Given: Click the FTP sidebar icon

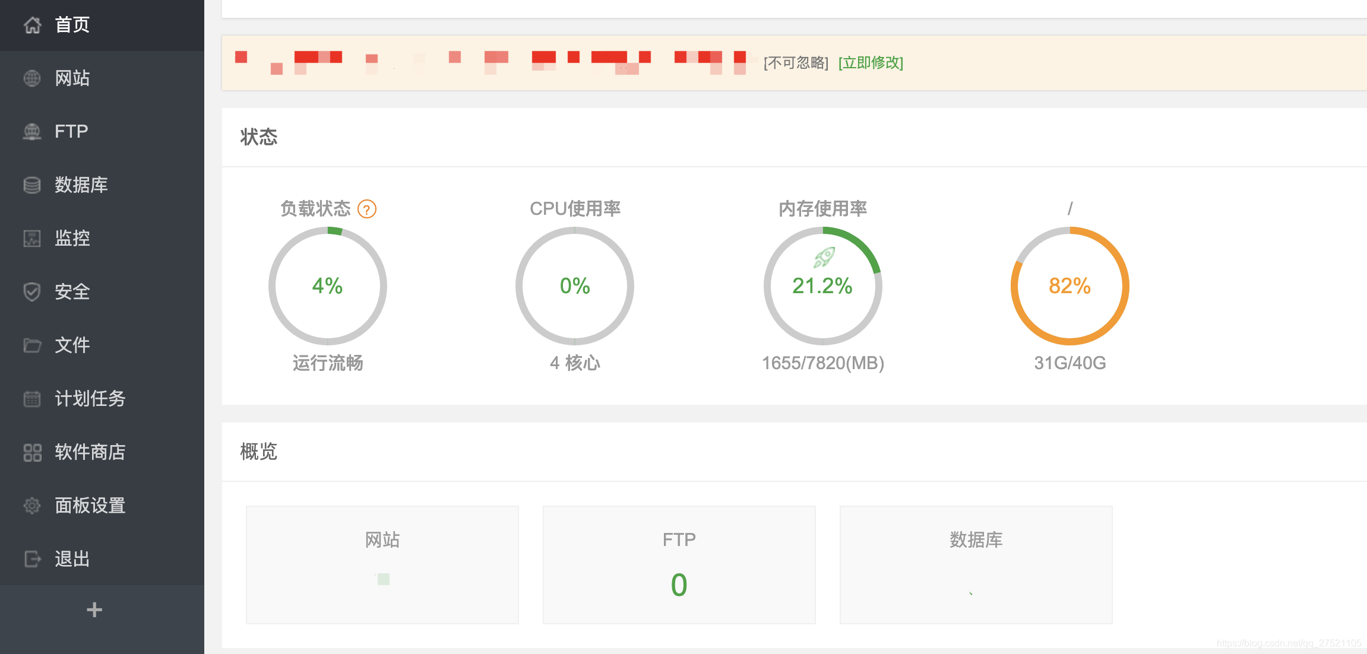Looking at the screenshot, I should coord(32,132).
